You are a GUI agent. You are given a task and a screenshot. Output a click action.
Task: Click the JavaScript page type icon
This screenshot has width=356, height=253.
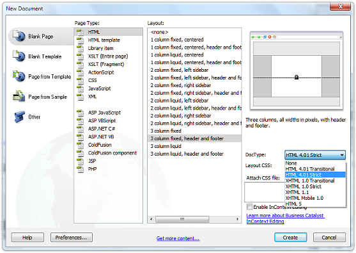click(80, 88)
